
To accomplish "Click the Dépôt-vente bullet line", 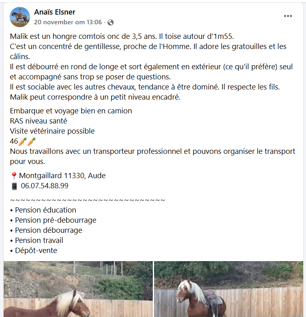I will click(36, 251).
